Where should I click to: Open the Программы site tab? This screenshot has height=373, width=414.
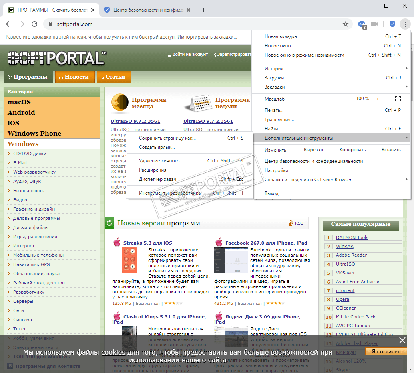28,77
